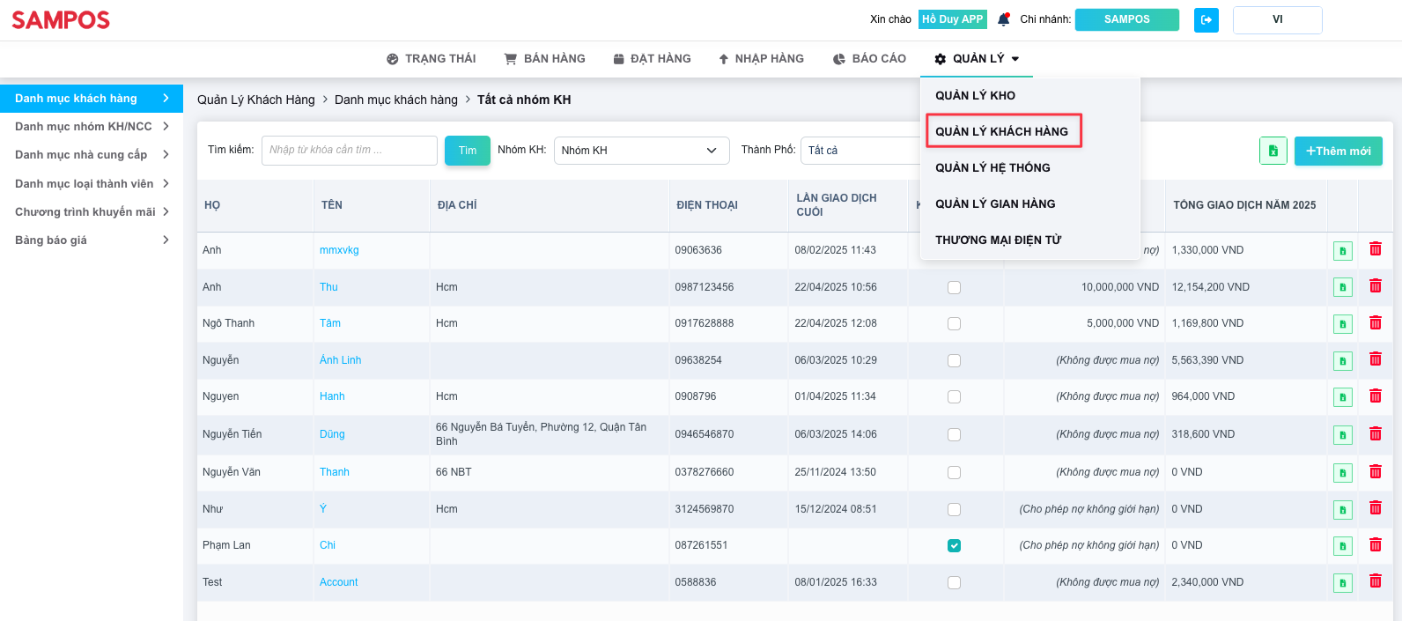
Task: Click the edit icon in Thanh's row
Action: [1343, 473]
